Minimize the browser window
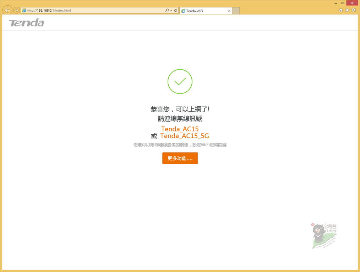 tap(336, 3)
